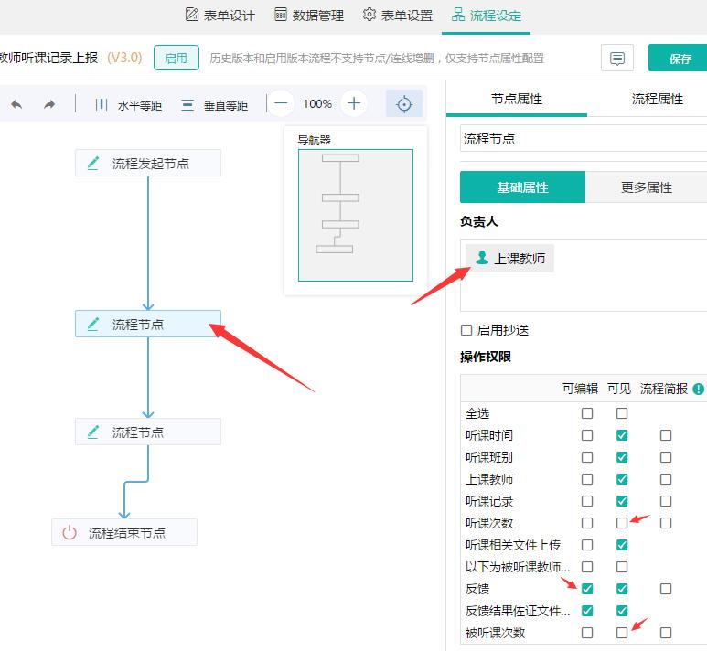Toggle 全选 可见 checkbox
707x651 pixels.
(x=622, y=413)
